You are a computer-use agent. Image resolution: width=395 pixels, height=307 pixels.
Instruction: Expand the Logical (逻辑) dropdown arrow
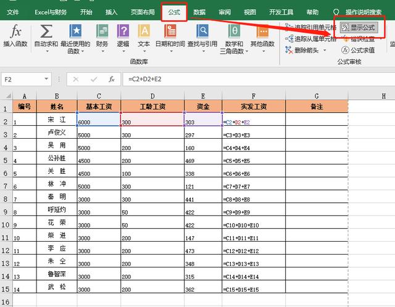pyautogui.click(x=123, y=51)
